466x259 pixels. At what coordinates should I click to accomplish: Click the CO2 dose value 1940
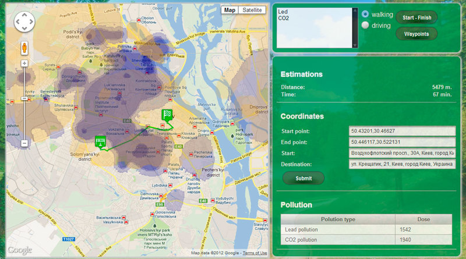[405, 240]
